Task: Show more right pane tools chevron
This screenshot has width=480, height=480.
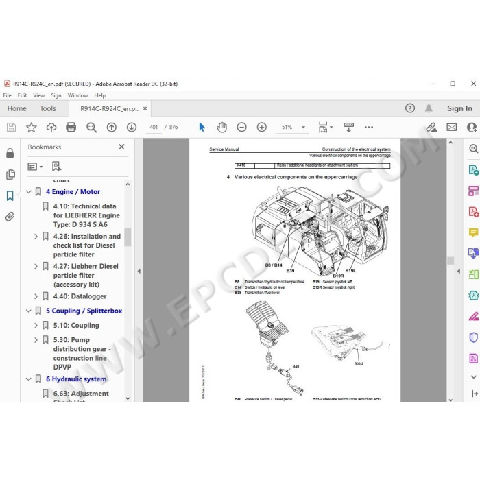Action: pyautogui.click(x=474, y=377)
